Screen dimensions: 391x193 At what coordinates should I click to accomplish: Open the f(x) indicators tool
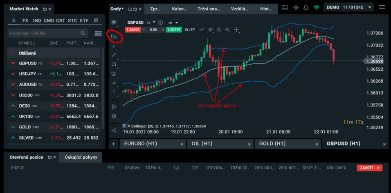point(114,36)
